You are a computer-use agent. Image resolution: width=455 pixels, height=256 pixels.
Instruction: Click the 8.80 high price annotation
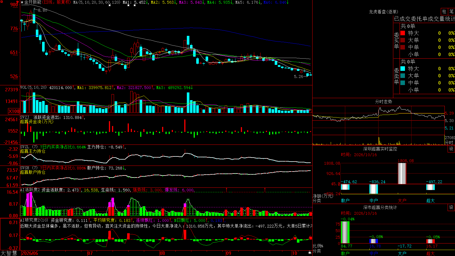[x=43, y=10]
